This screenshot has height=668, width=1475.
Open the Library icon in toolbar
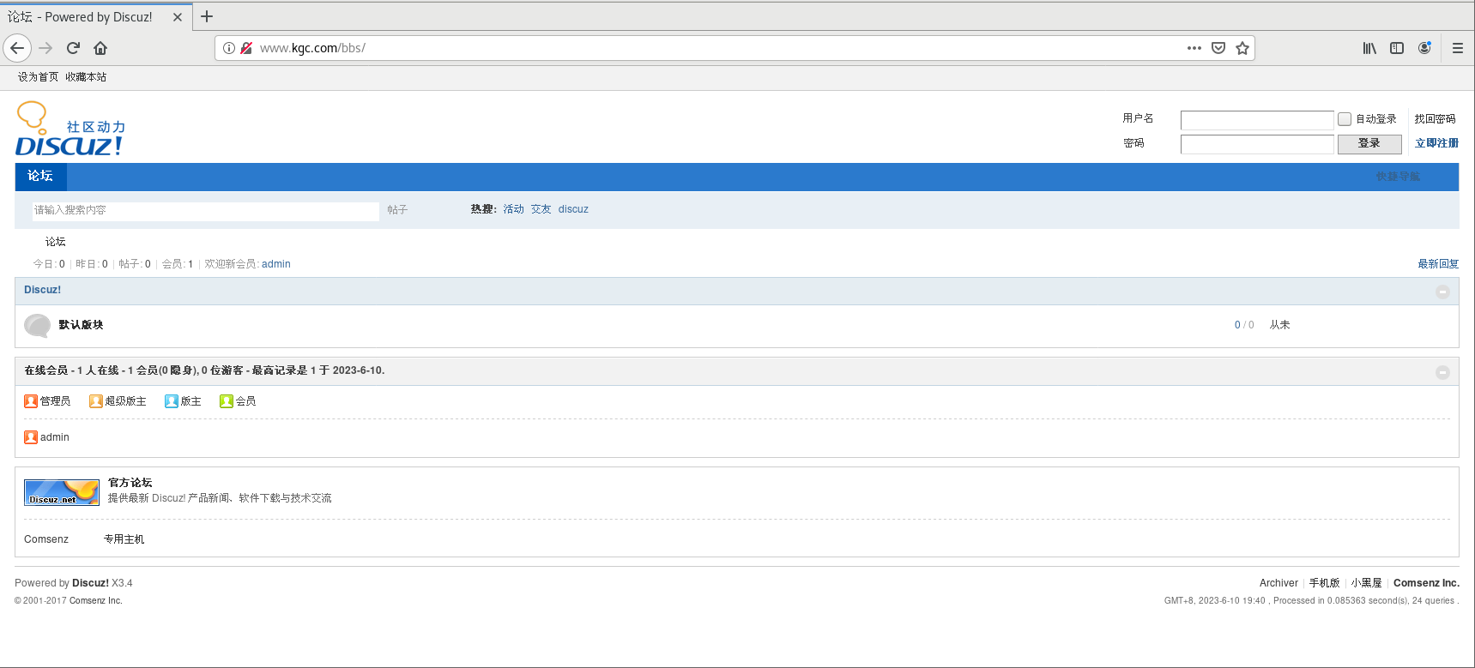(x=1369, y=48)
